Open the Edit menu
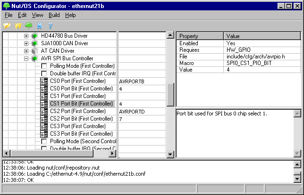Screen dimensions: 304x195 pyautogui.click(x=22, y=15)
